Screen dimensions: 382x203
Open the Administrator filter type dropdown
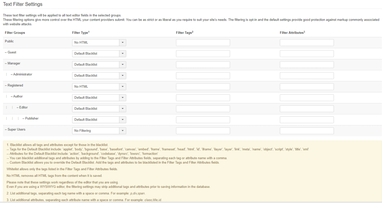[99, 76]
